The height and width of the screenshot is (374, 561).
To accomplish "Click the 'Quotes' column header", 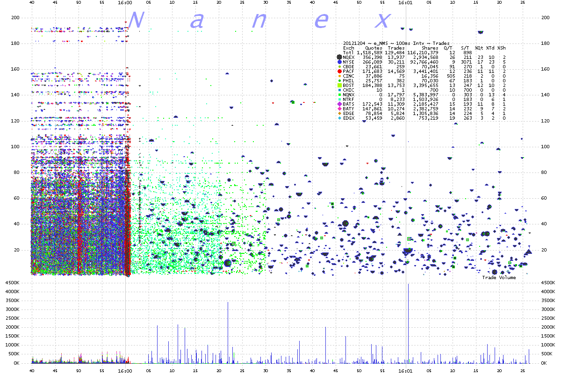I will (x=374, y=48).
